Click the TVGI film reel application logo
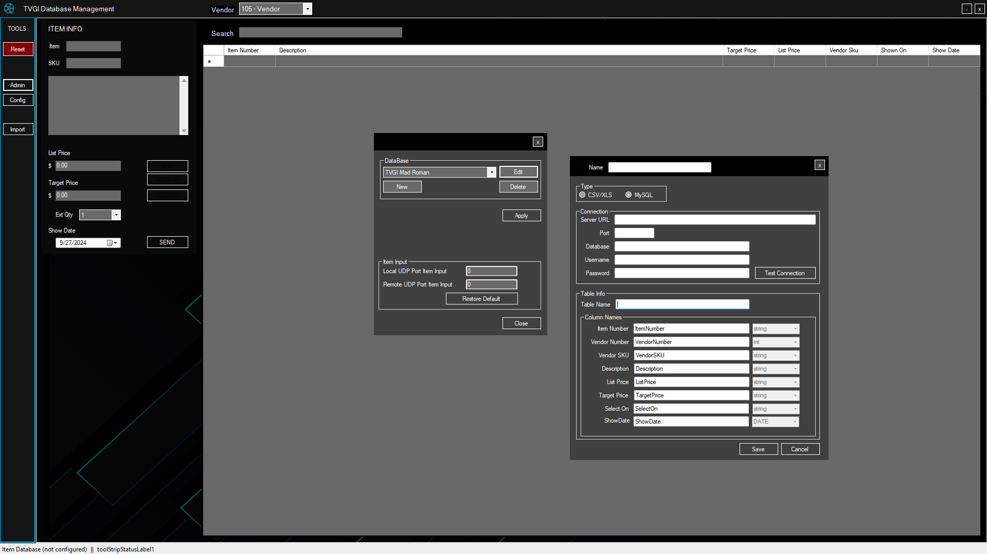Image resolution: width=987 pixels, height=554 pixels. (x=8, y=8)
